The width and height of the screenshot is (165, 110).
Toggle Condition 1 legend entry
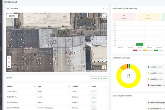point(156,67)
